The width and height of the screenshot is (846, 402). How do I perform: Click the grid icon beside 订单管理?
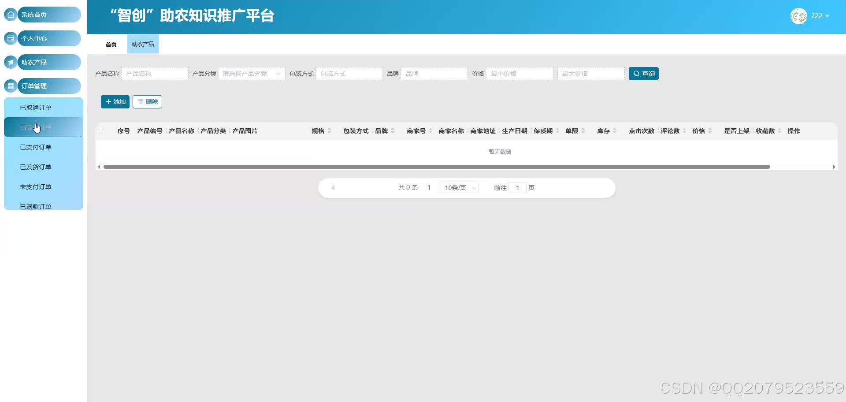[11, 86]
